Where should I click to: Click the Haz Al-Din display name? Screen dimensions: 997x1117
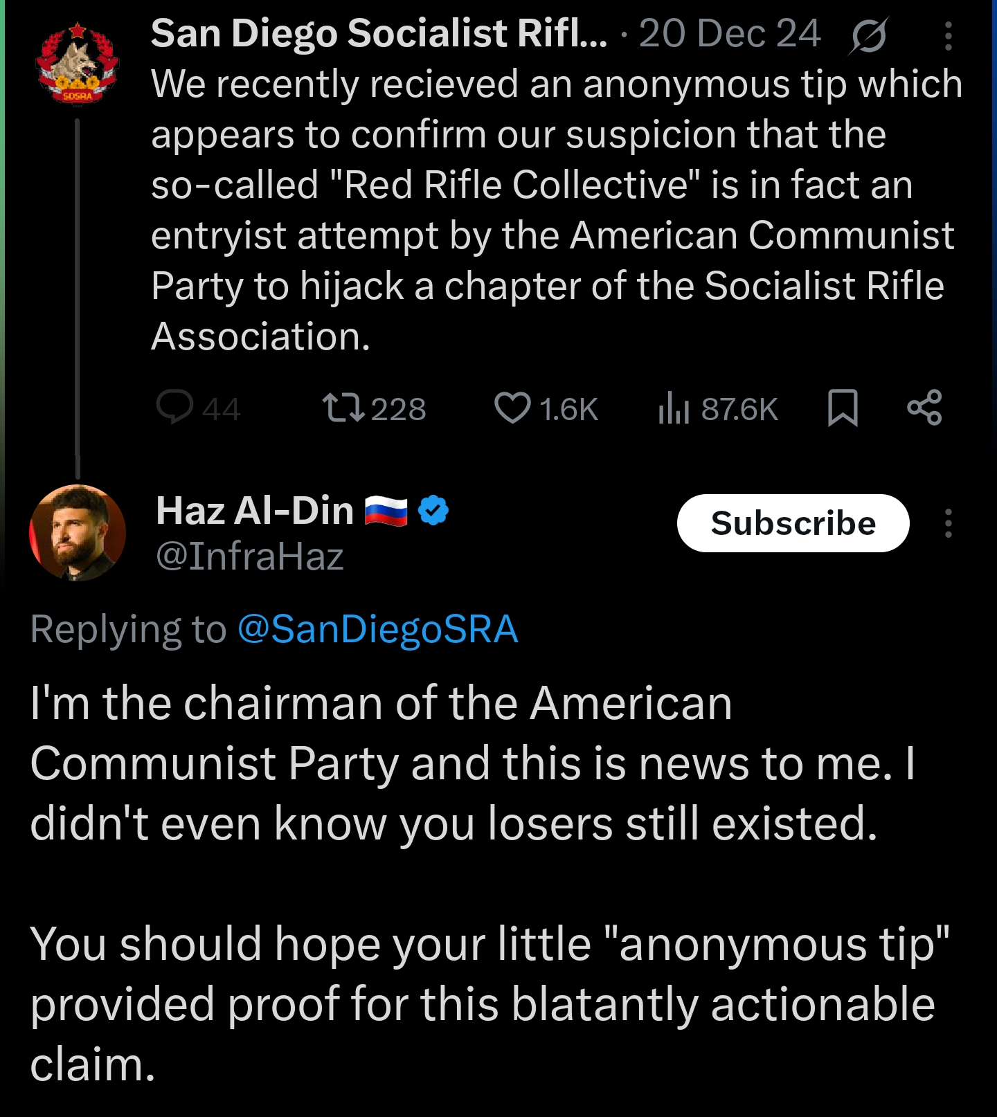click(255, 511)
